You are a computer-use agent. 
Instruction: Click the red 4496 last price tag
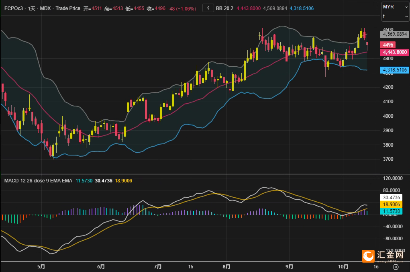388,45
